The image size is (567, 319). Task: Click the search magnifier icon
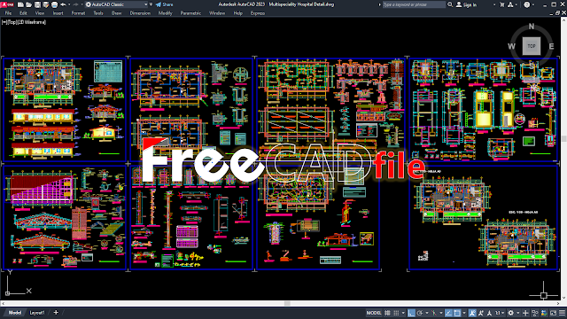(x=450, y=4)
